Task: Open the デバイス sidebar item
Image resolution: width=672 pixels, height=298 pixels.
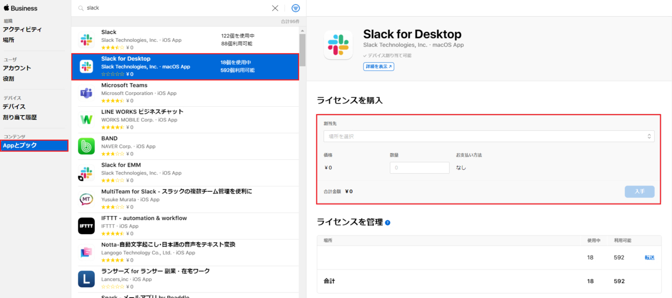Action: click(14, 107)
